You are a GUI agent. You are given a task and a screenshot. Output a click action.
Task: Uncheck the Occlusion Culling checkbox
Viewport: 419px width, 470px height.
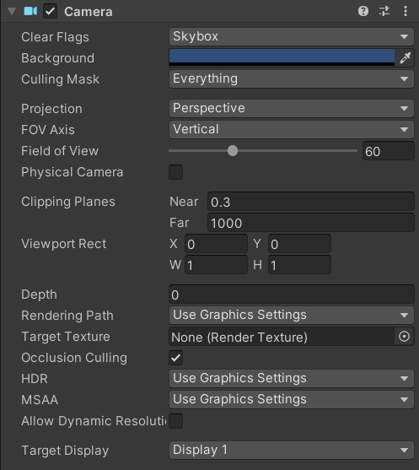point(176,358)
